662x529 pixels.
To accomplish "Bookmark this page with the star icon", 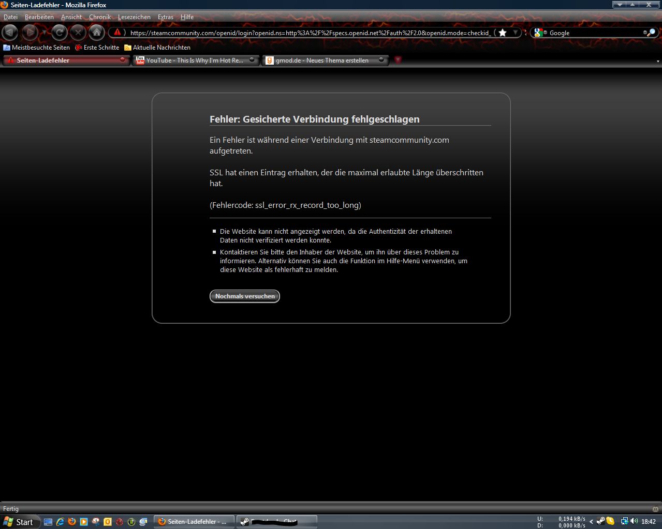I will click(502, 33).
